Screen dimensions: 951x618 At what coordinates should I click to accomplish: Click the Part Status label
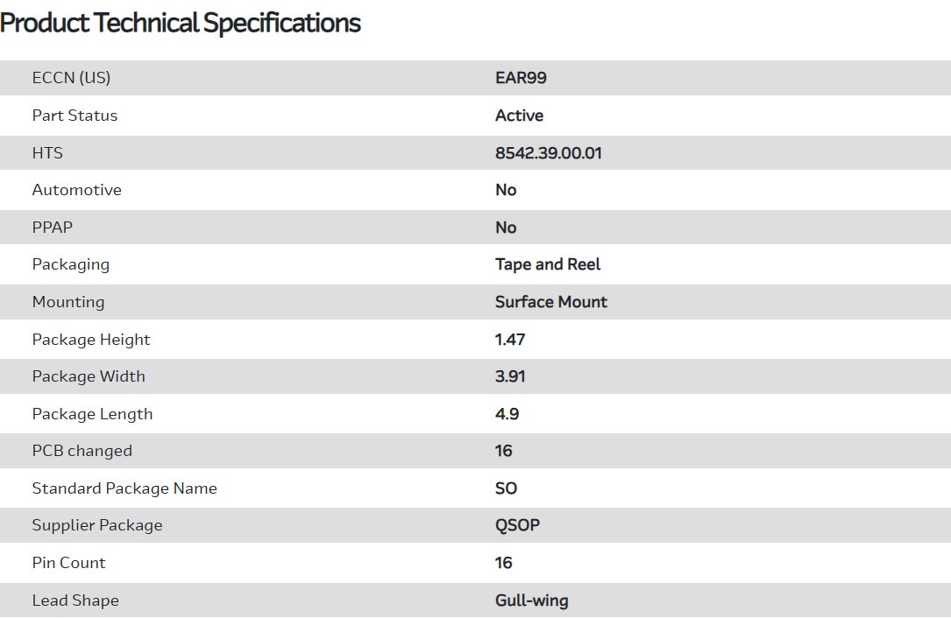[75, 116]
